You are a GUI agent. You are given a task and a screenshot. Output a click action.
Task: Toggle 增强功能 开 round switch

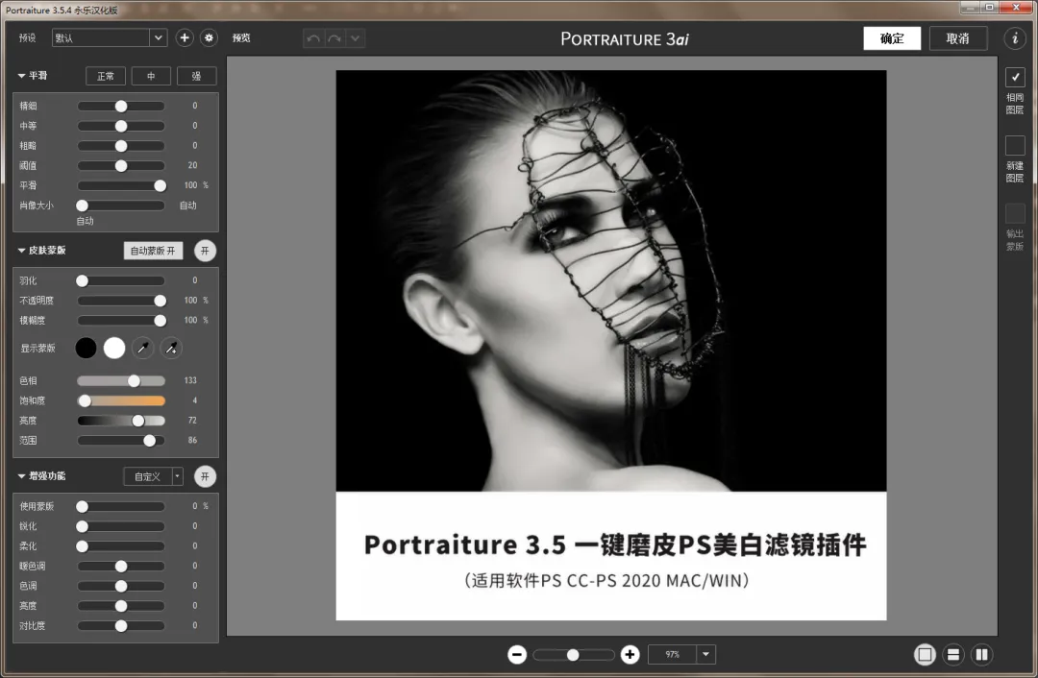[x=206, y=477]
